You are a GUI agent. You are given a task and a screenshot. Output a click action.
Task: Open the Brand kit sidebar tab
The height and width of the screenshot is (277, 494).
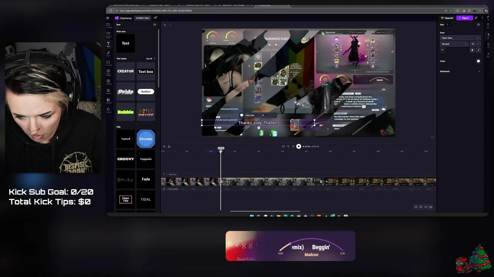point(108,110)
